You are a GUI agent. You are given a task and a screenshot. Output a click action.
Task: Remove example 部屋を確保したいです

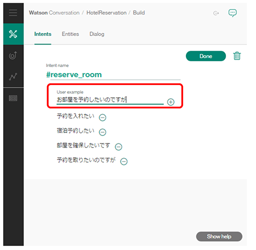[118, 147]
